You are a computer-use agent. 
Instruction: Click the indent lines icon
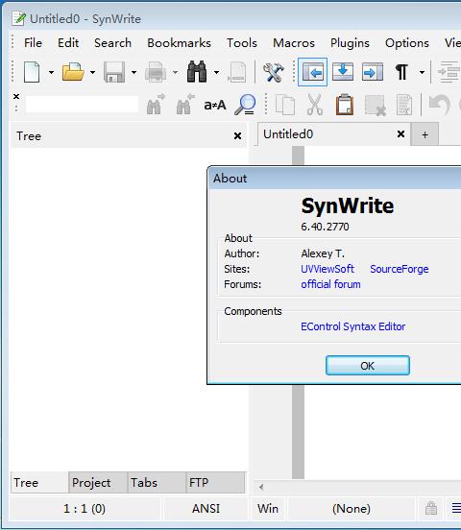pyautogui.click(x=449, y=72)
